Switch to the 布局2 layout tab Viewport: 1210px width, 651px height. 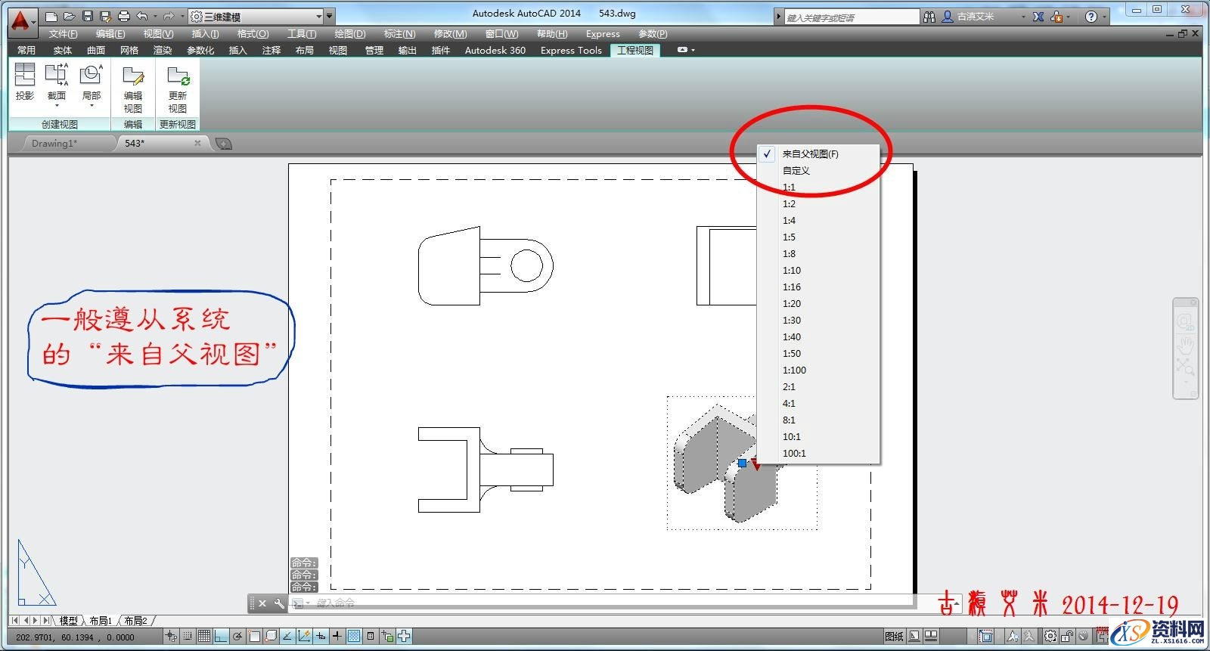coord(136,621)
